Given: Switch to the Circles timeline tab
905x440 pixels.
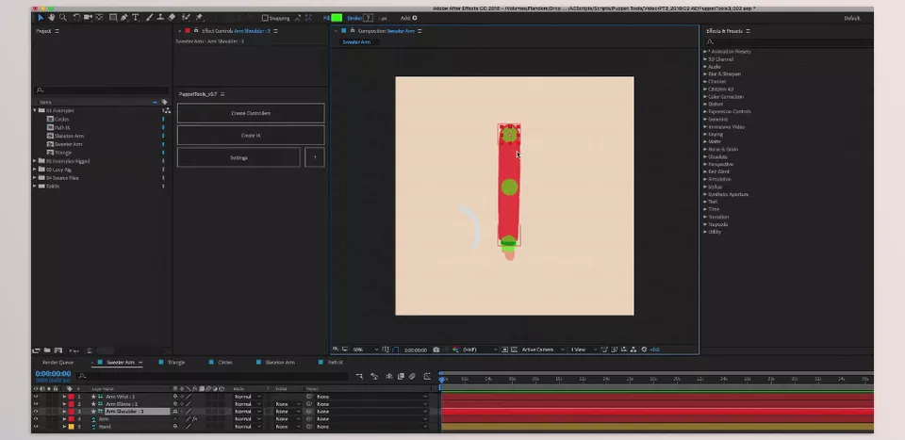Looking at the screenshot, I should pyautogui.click(x=225, y=362).
